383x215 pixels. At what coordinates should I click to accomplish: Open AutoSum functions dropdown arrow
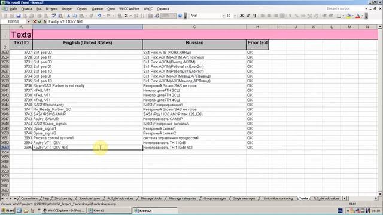tap(131, 16)
